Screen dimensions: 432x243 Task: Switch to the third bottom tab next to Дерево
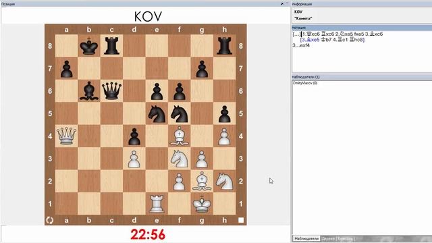click(345, 238)
